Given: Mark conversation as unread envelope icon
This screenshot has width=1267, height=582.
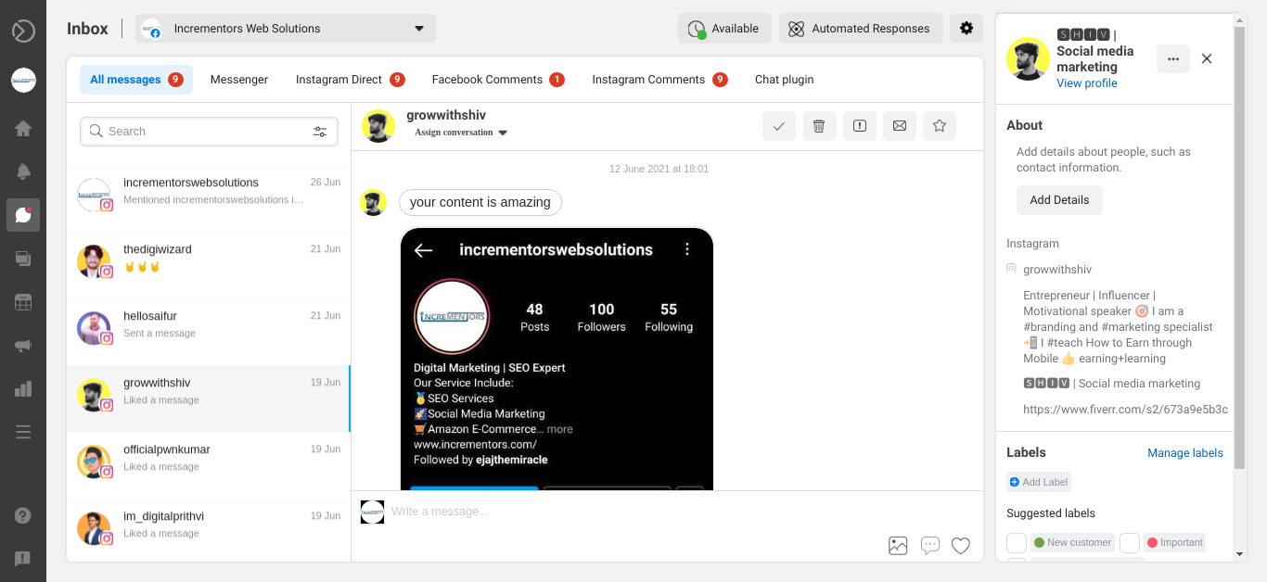Looking at the screenshot, I should pos(900,126).
